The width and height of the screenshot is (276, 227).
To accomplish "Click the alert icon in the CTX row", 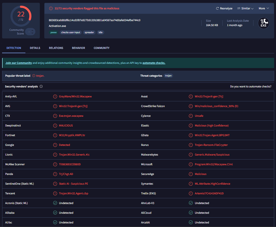I will [x=55, y=116].
